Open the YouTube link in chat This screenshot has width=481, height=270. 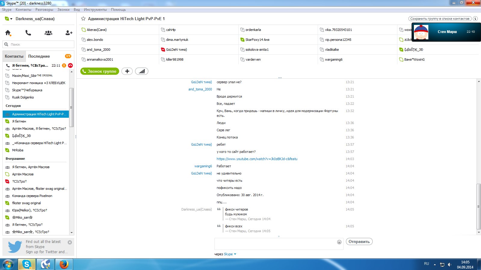[257, 159]
